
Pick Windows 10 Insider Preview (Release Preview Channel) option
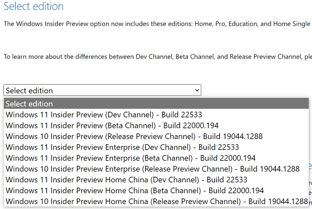pos(156,136)
